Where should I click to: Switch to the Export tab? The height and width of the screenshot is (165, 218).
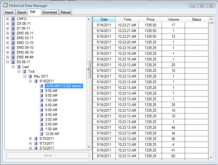(22, 12)
